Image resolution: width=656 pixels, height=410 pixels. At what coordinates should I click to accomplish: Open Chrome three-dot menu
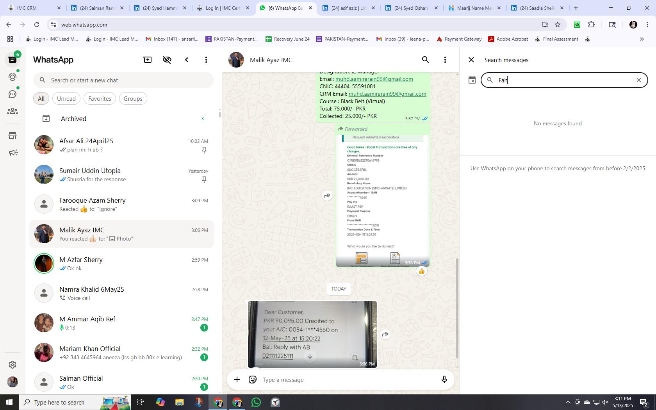(x=647, y=25)
